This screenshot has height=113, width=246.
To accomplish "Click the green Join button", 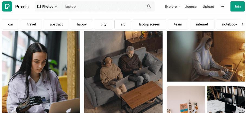I will point(238,7).
